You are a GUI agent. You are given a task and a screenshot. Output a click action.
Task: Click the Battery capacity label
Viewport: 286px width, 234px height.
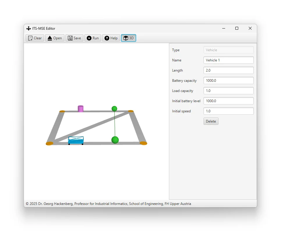[x=184, y=81]
